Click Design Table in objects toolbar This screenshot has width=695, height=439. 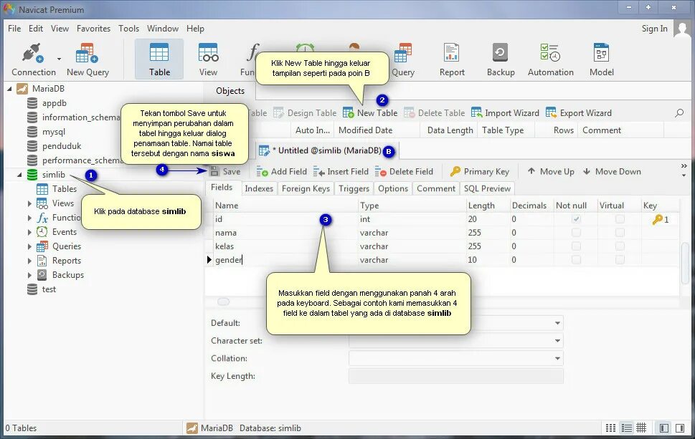(305, 113)
